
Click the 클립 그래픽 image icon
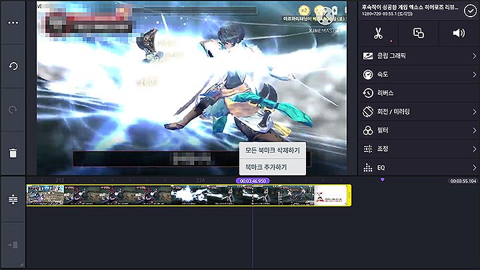(368, 56)
